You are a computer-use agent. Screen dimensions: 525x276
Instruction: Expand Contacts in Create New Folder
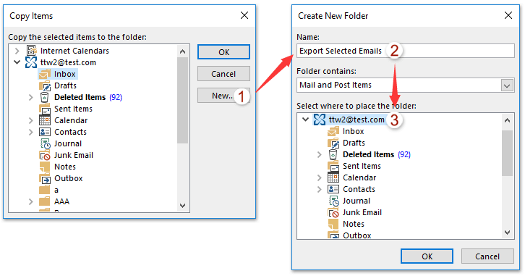319,190
